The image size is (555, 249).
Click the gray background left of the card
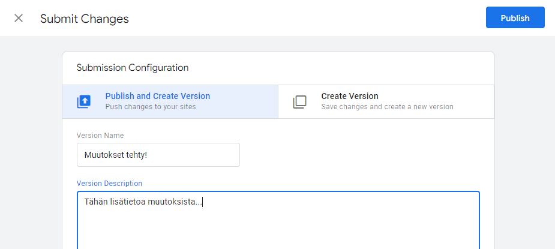pos(31,142)
